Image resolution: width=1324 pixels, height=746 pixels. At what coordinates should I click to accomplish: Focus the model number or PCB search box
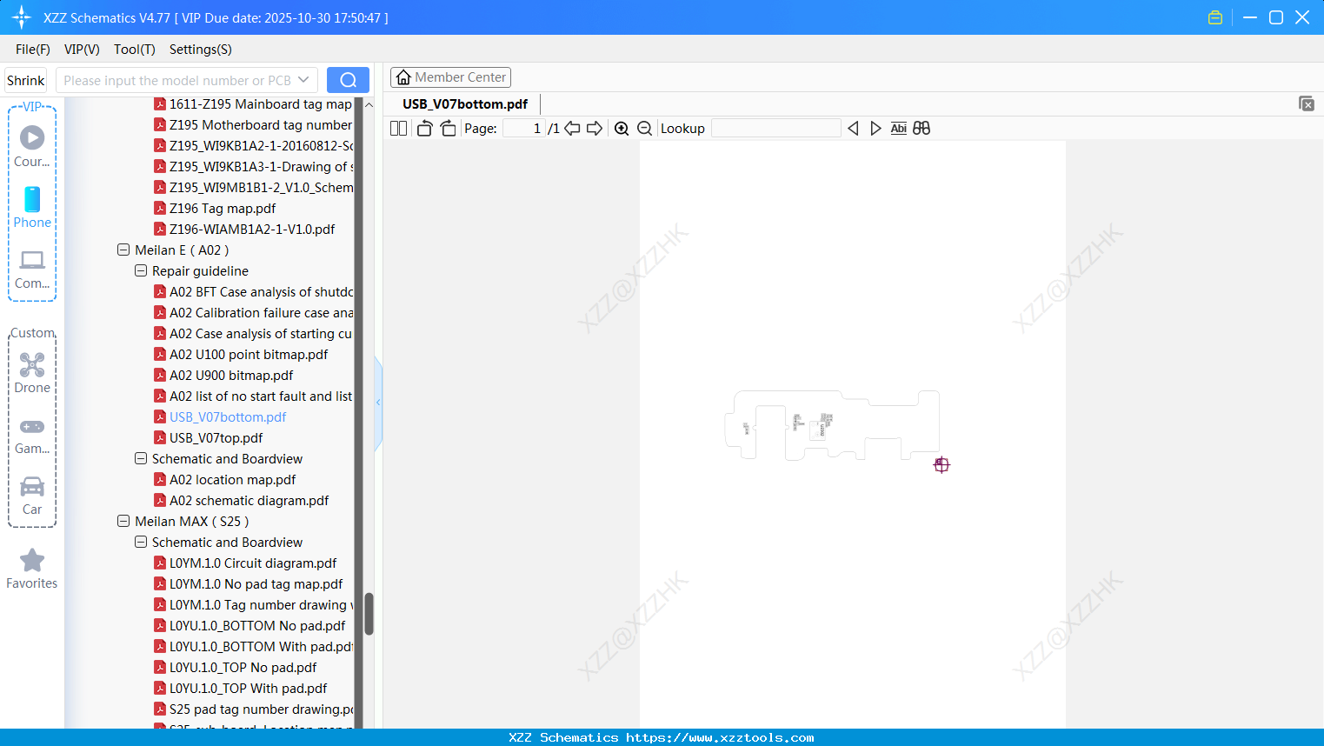187,80
